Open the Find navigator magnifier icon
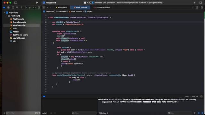Screen dimensions: 205x115 (x=17, y=8)
